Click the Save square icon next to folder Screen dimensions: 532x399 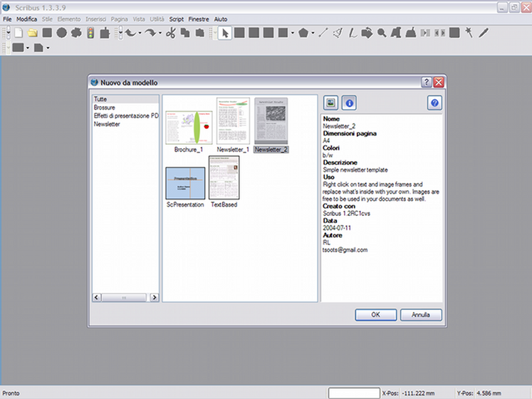click(x=47, y=33)
